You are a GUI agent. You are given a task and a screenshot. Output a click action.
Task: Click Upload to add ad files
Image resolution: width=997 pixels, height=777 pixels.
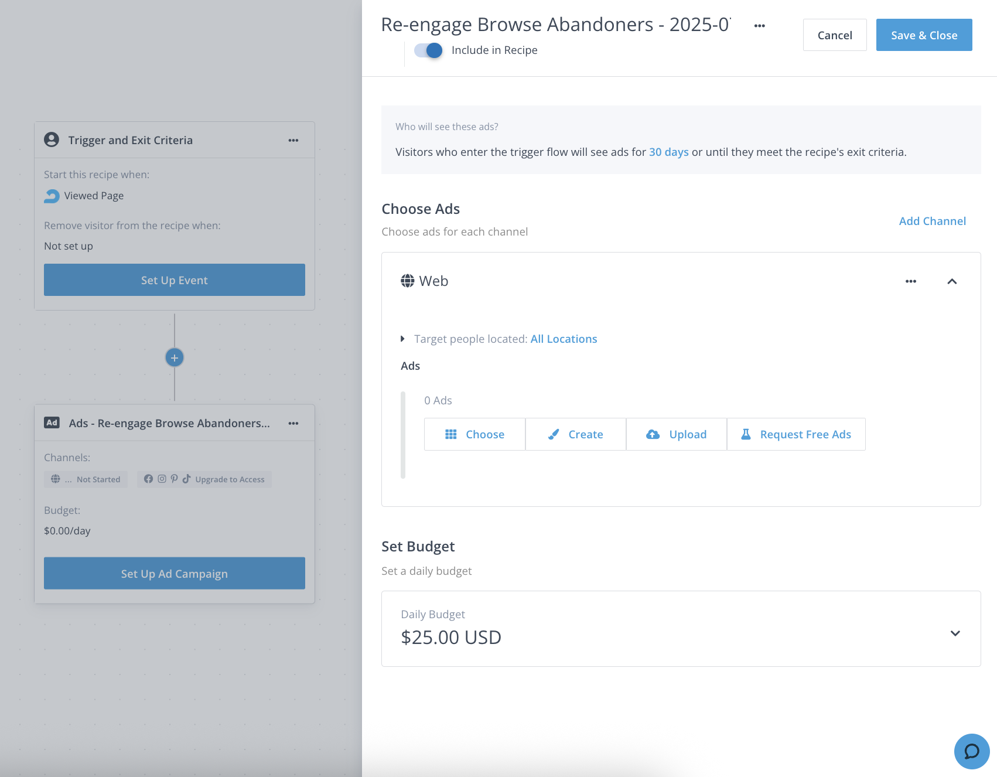pos(676,434)
